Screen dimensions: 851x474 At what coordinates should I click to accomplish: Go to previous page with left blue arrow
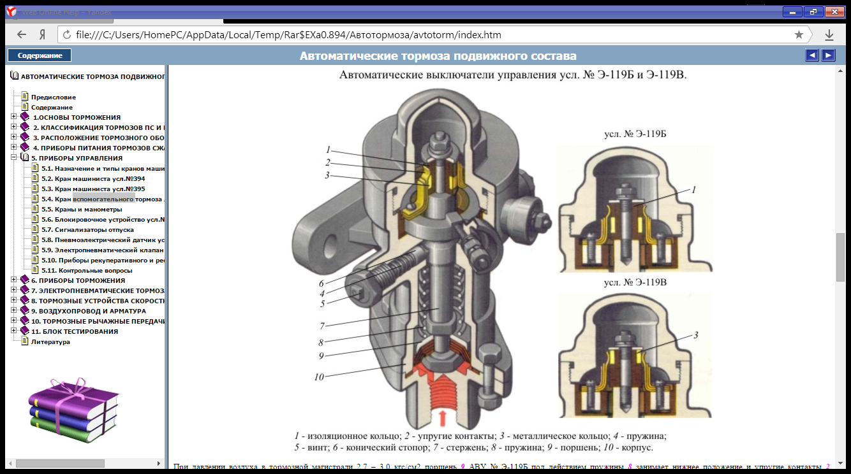point(812,55)
